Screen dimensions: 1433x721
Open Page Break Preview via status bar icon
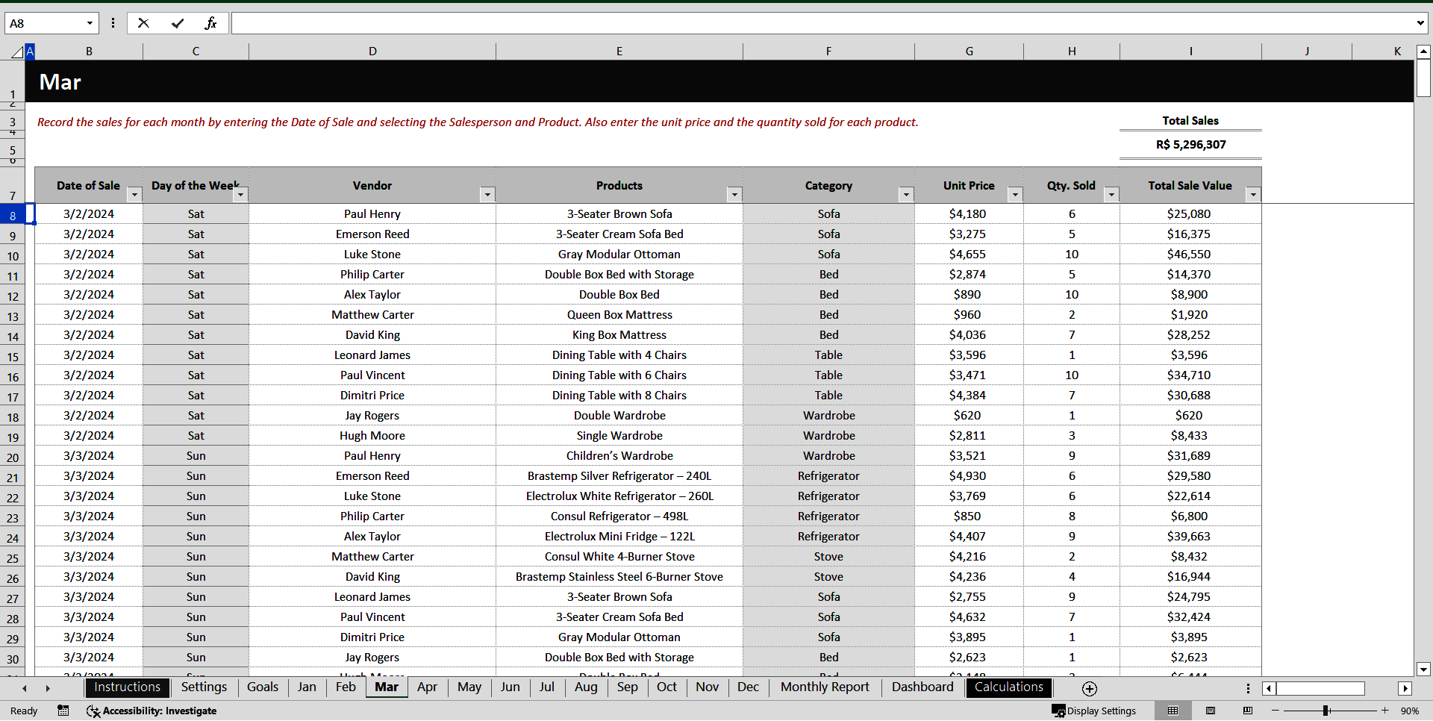[1246, 711]
